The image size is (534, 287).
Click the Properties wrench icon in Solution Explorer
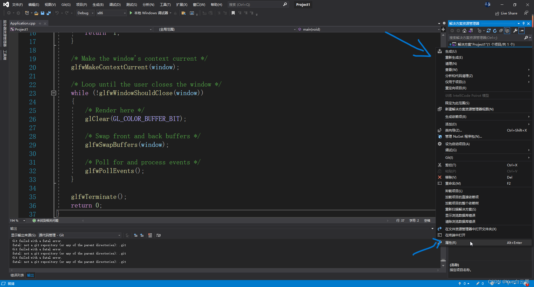point(515,31)
